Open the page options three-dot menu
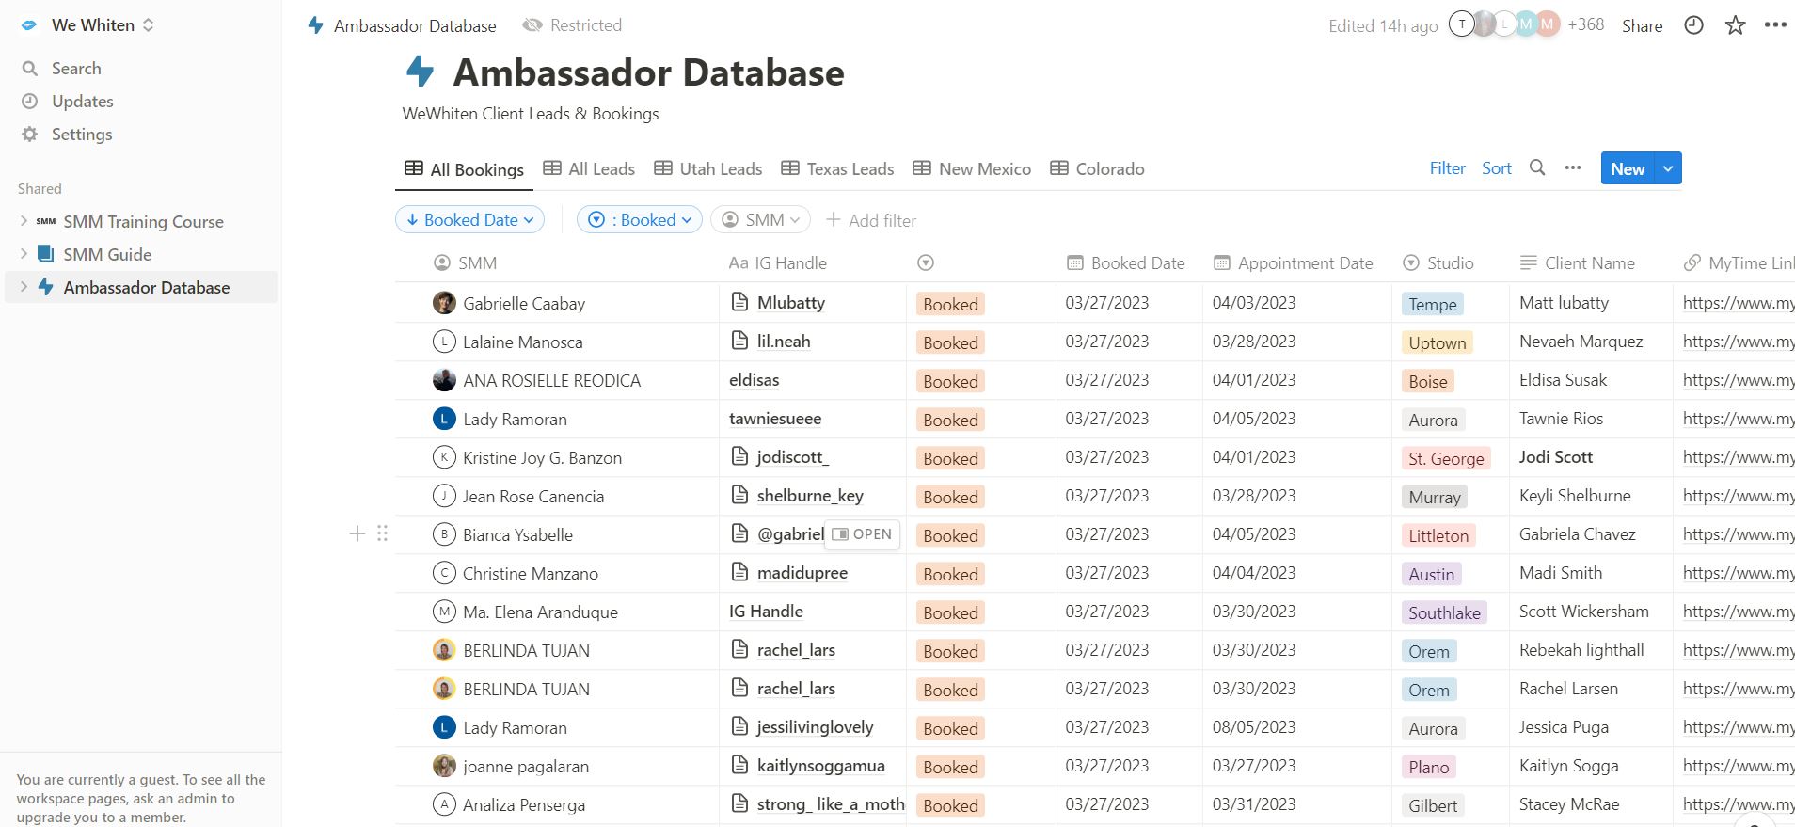The height and width of the screenshot is (827, 1795). pyautogui.click(x=1775, y=25)
